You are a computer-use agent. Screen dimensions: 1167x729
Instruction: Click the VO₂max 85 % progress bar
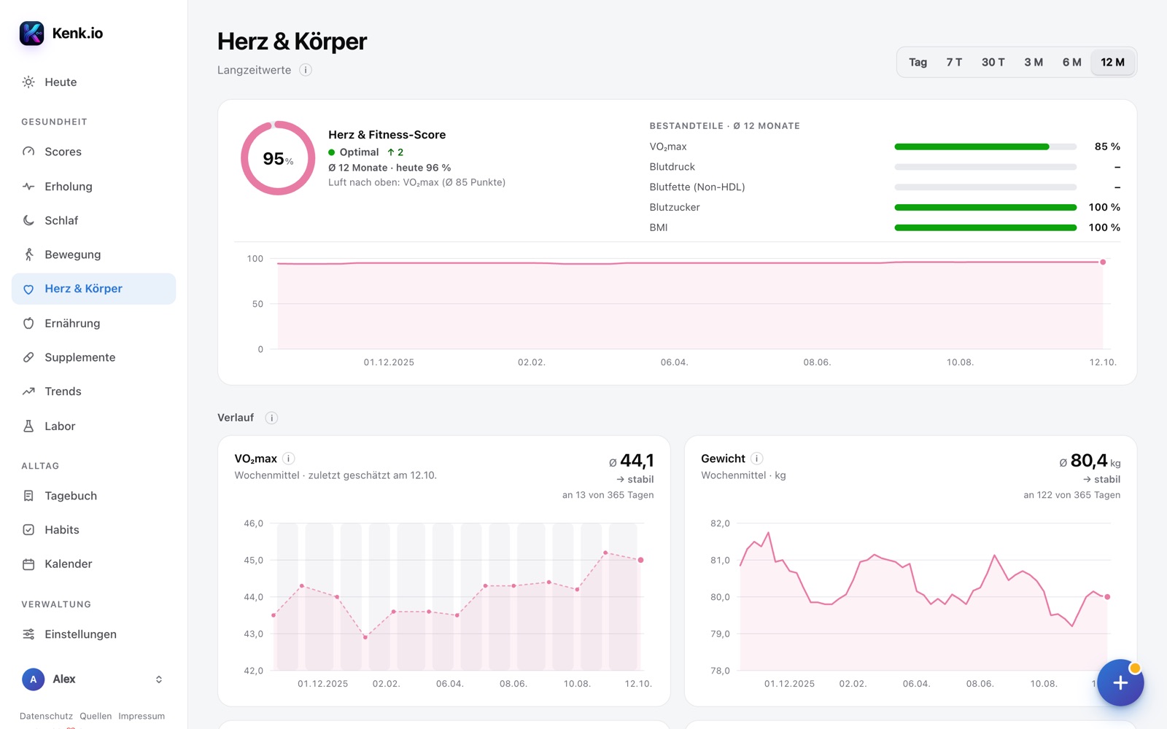(985, 147)
